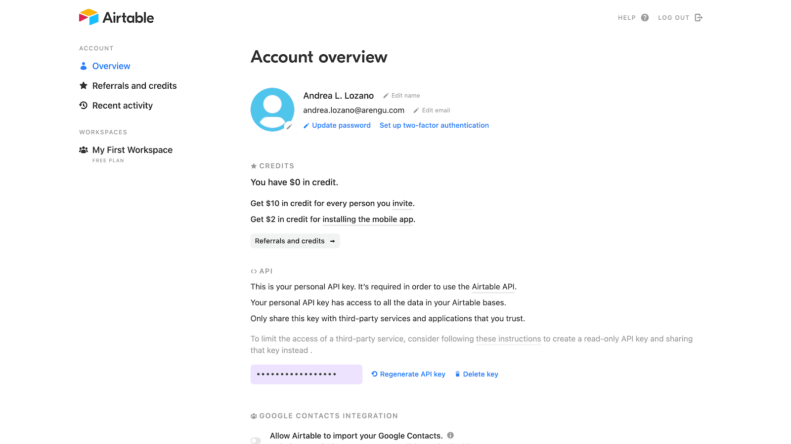Open Recent activity in the sidebar
The width and height of the screenshot is (791, 444).
[x=122, y=106]
